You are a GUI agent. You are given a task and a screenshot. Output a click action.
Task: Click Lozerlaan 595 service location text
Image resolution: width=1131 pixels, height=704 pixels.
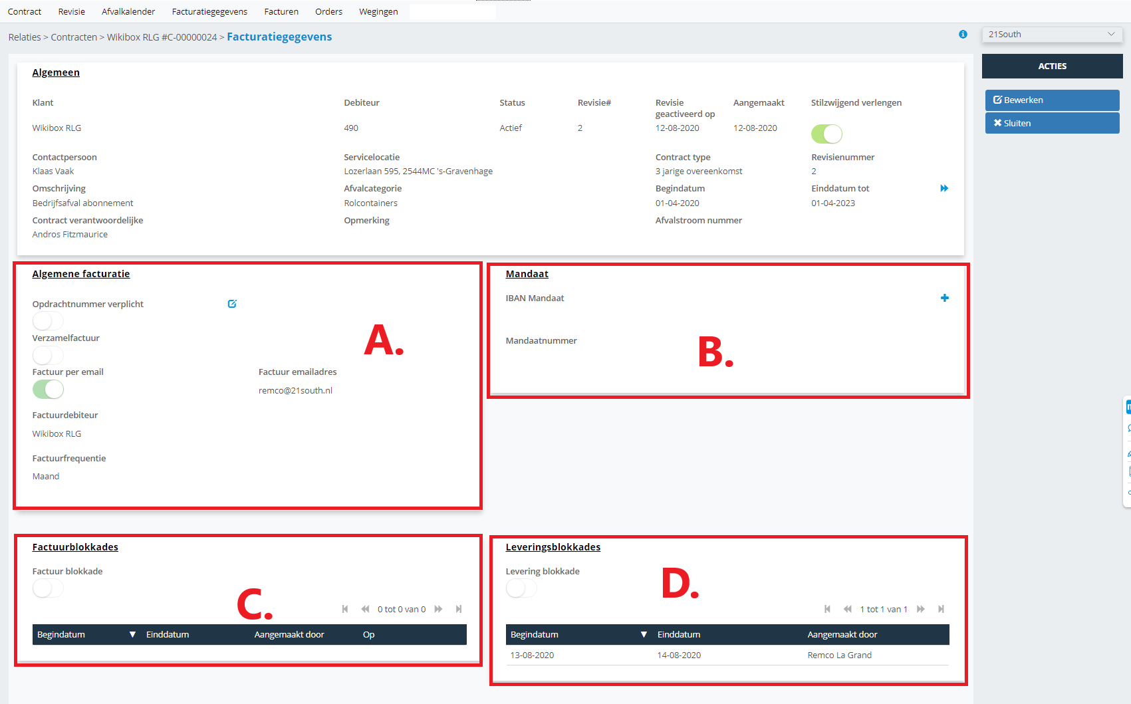click(x=418, y=171)
